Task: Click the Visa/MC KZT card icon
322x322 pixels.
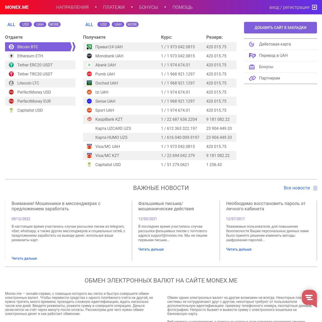Action: pyautogui.click(x=89, y=155)
